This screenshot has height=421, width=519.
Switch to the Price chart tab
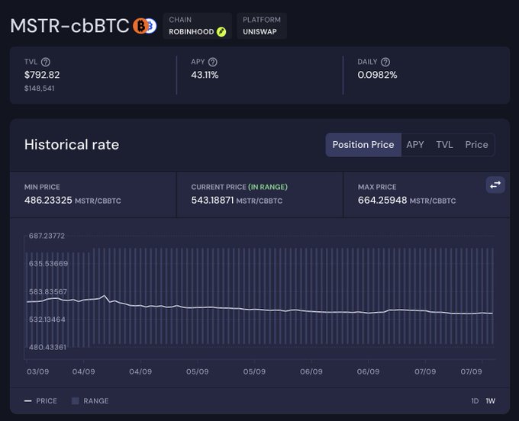[x=476, y=144]
